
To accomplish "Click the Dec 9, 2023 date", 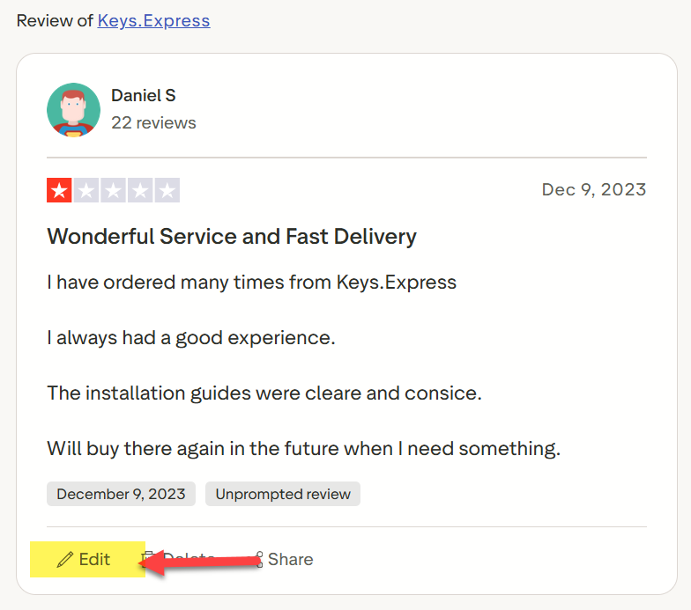I will (594, 190).
